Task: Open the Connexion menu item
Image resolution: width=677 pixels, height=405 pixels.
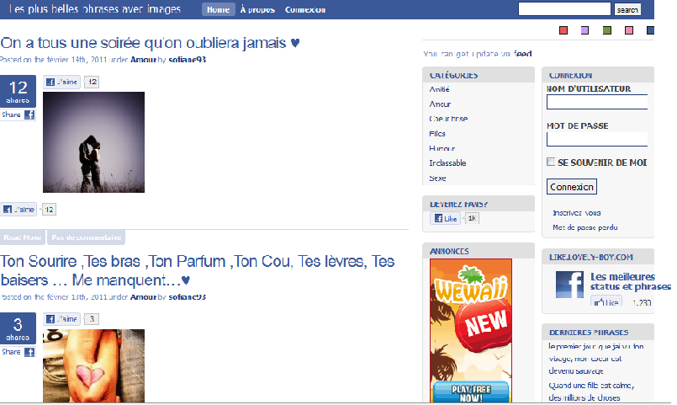Action: [x=304, y=9]
